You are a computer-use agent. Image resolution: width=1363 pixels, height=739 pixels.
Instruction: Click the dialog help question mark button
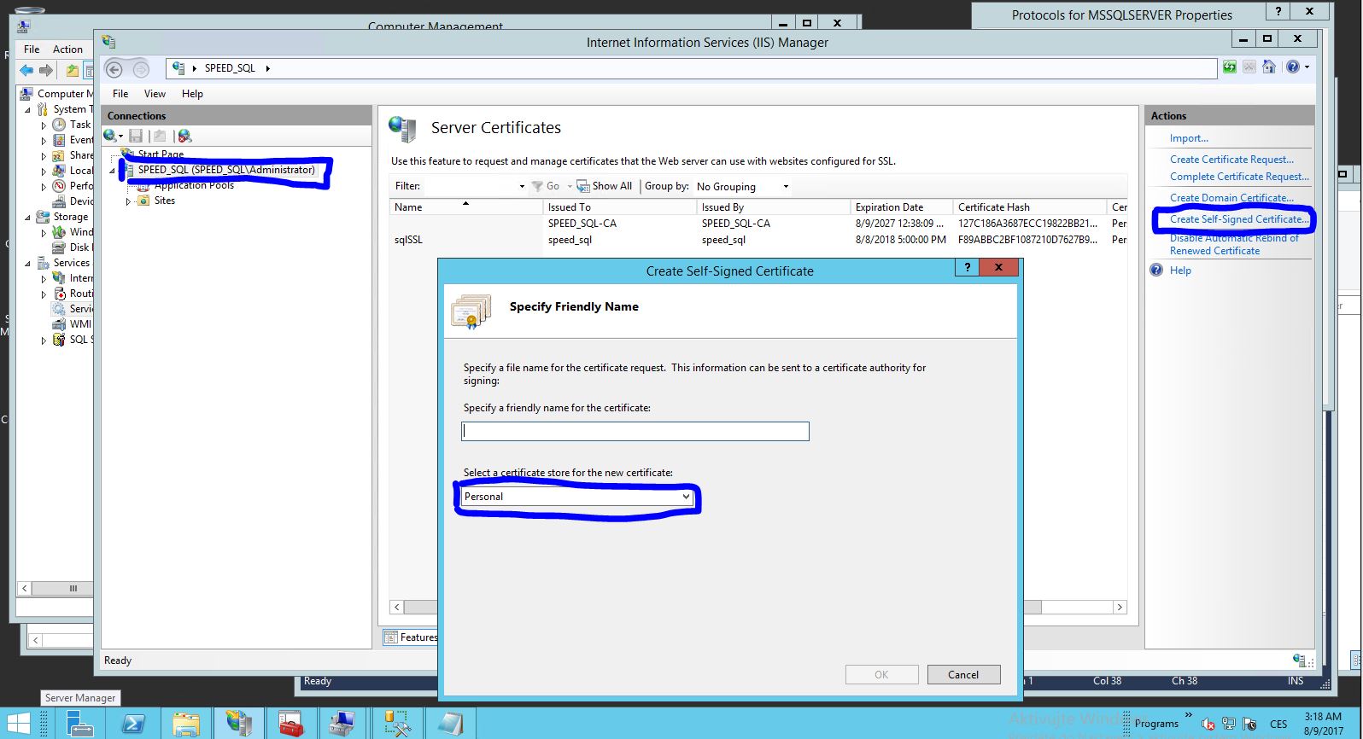tap(967, 268)
